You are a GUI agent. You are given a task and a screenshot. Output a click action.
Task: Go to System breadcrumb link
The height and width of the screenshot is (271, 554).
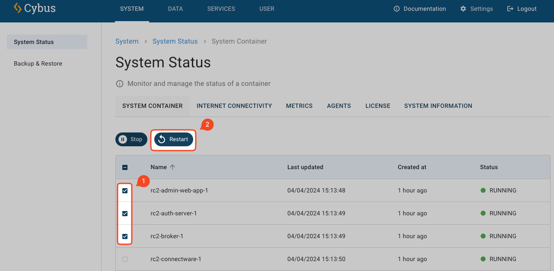click(127, 41)
